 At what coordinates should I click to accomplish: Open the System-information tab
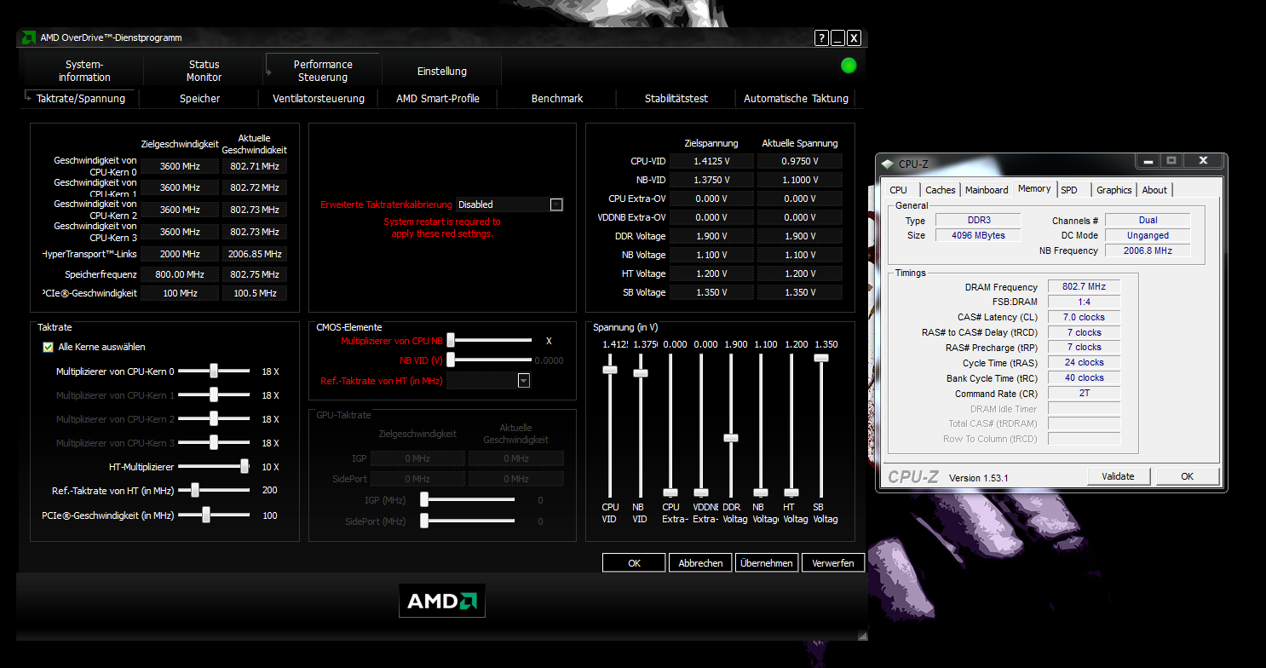click(84, 71)
